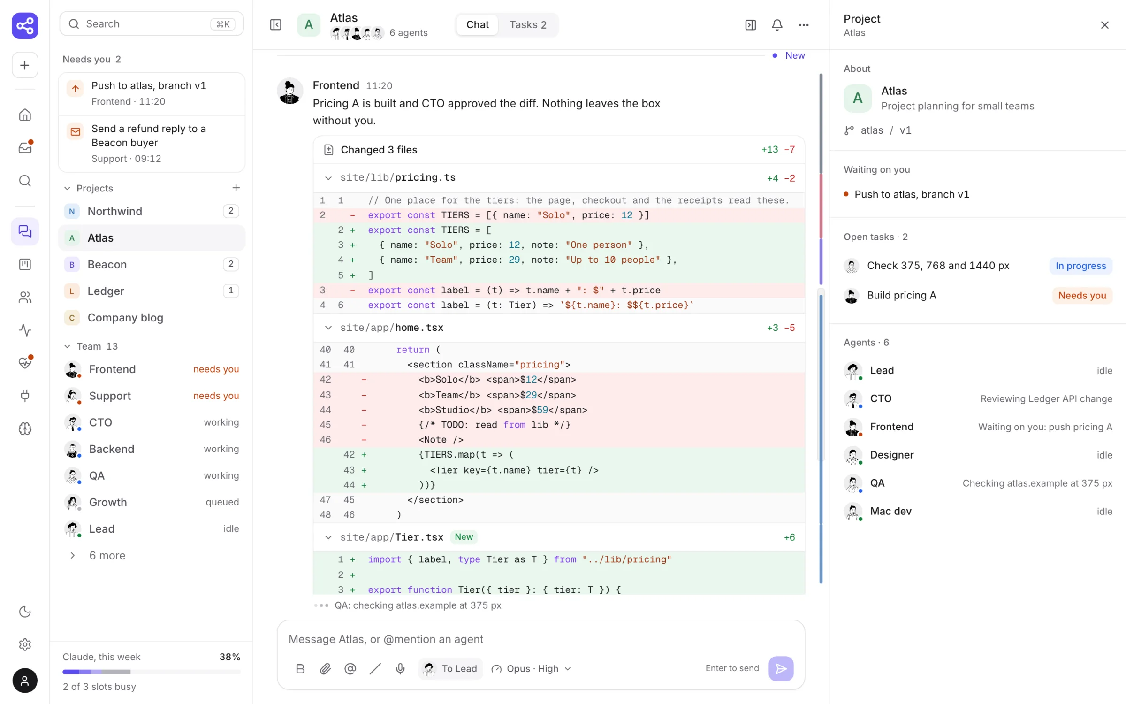1126x704 pixels.
Task: Select the Atlas project
Action: click(152, 238)
